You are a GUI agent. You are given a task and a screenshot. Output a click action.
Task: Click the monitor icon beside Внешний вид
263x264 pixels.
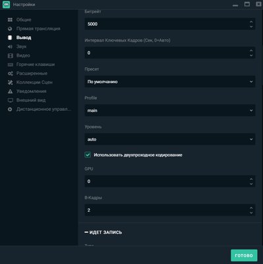click(x=11, y=100)
